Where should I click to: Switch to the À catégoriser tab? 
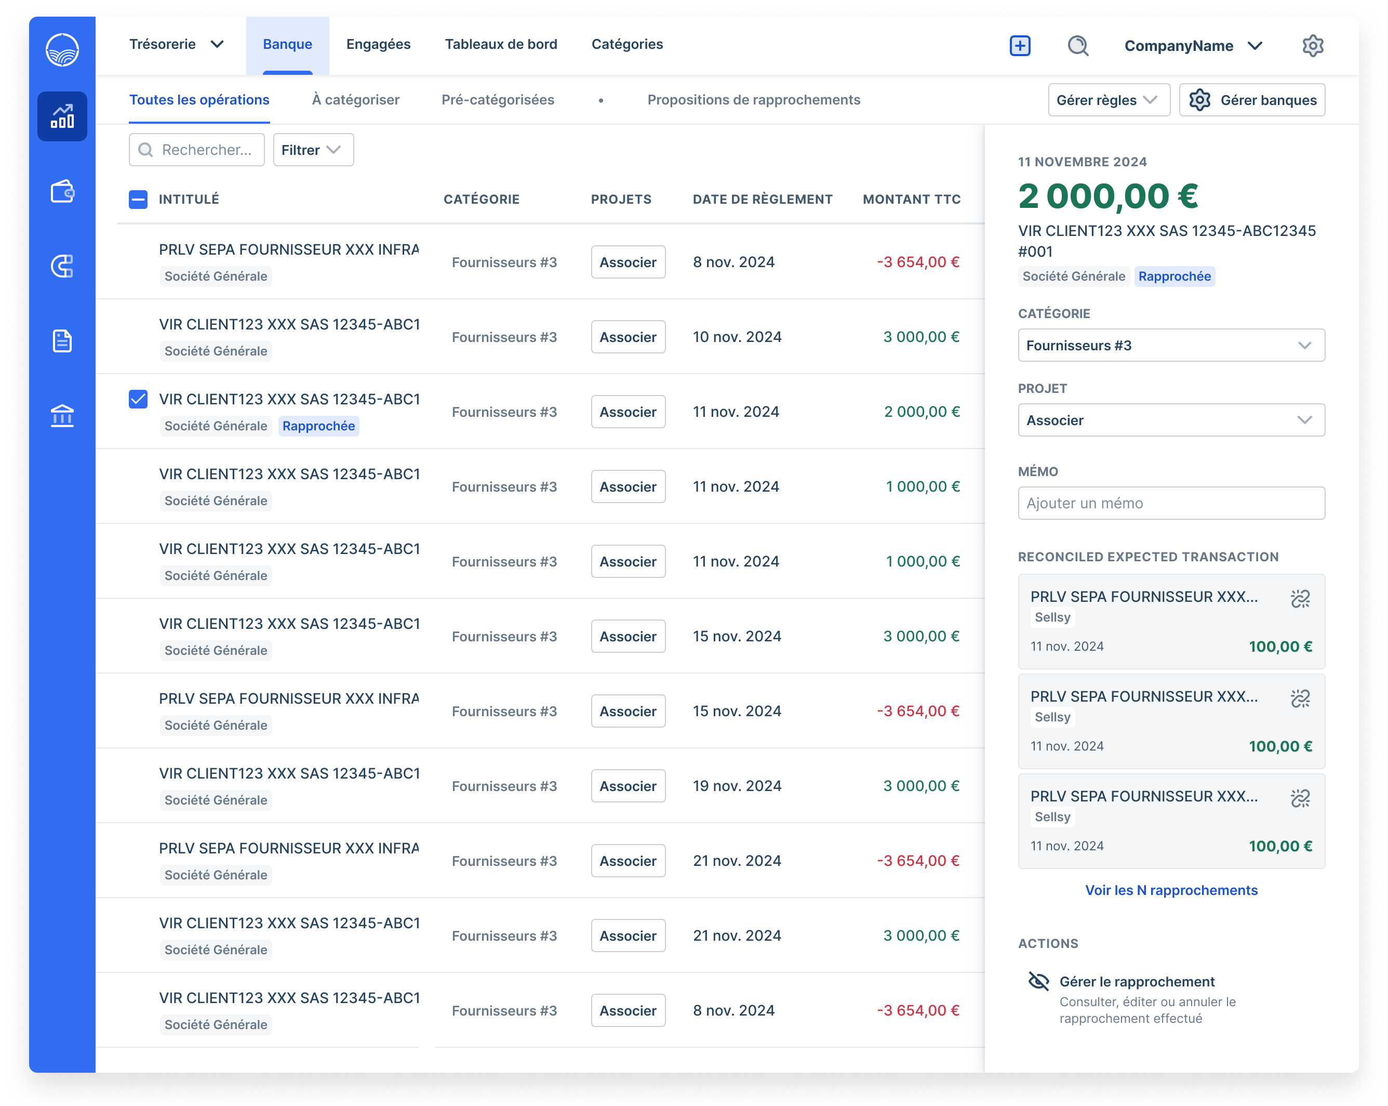[x=355, y=100]
